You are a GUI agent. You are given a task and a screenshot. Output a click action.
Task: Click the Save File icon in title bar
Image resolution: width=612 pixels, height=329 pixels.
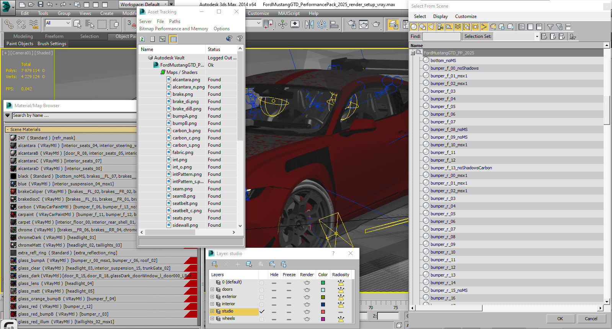click(40, 5)
